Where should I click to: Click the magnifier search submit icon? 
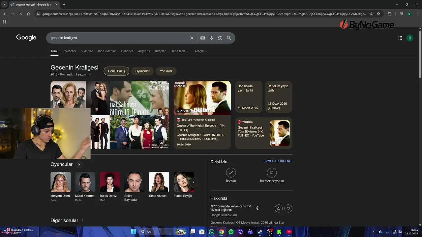229,38
